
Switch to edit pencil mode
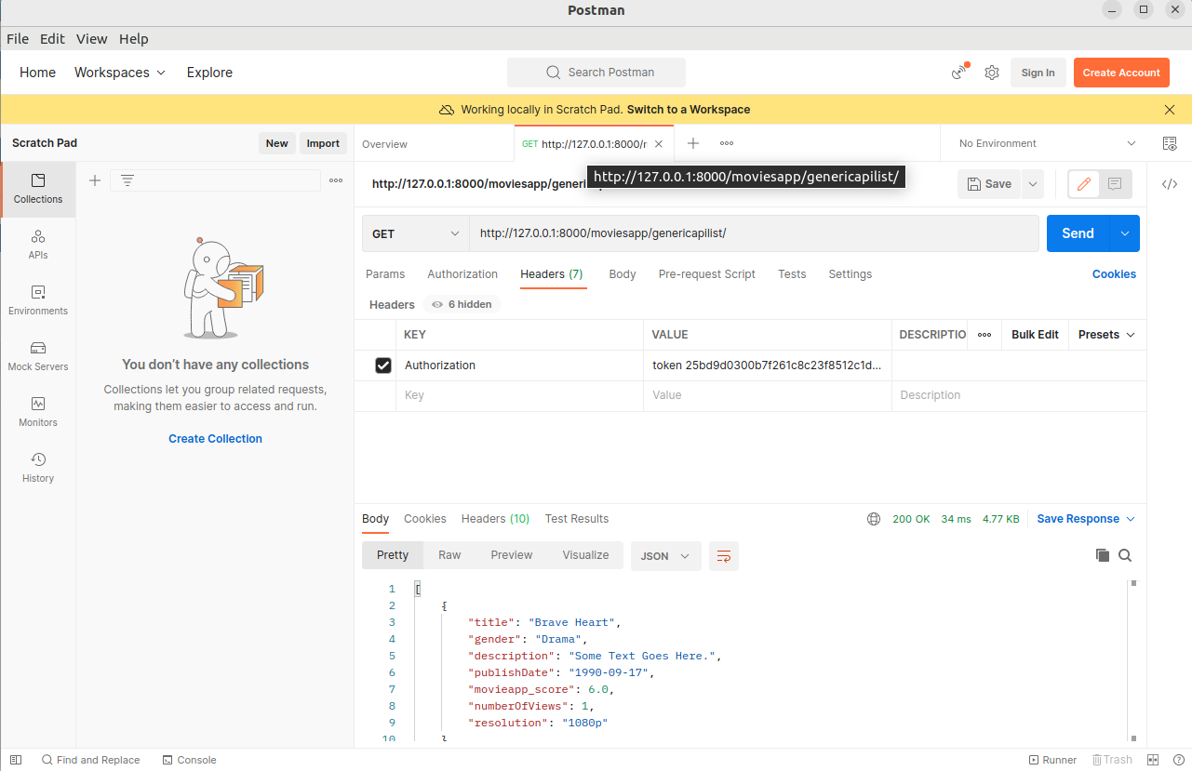point(1083,184)
